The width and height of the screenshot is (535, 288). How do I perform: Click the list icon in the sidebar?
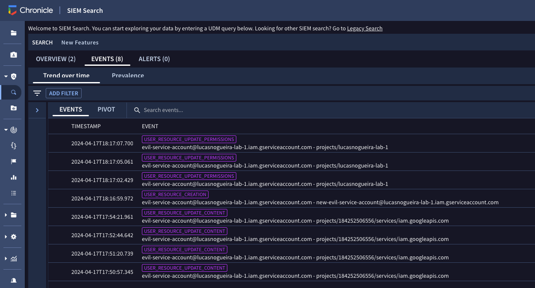13,193
